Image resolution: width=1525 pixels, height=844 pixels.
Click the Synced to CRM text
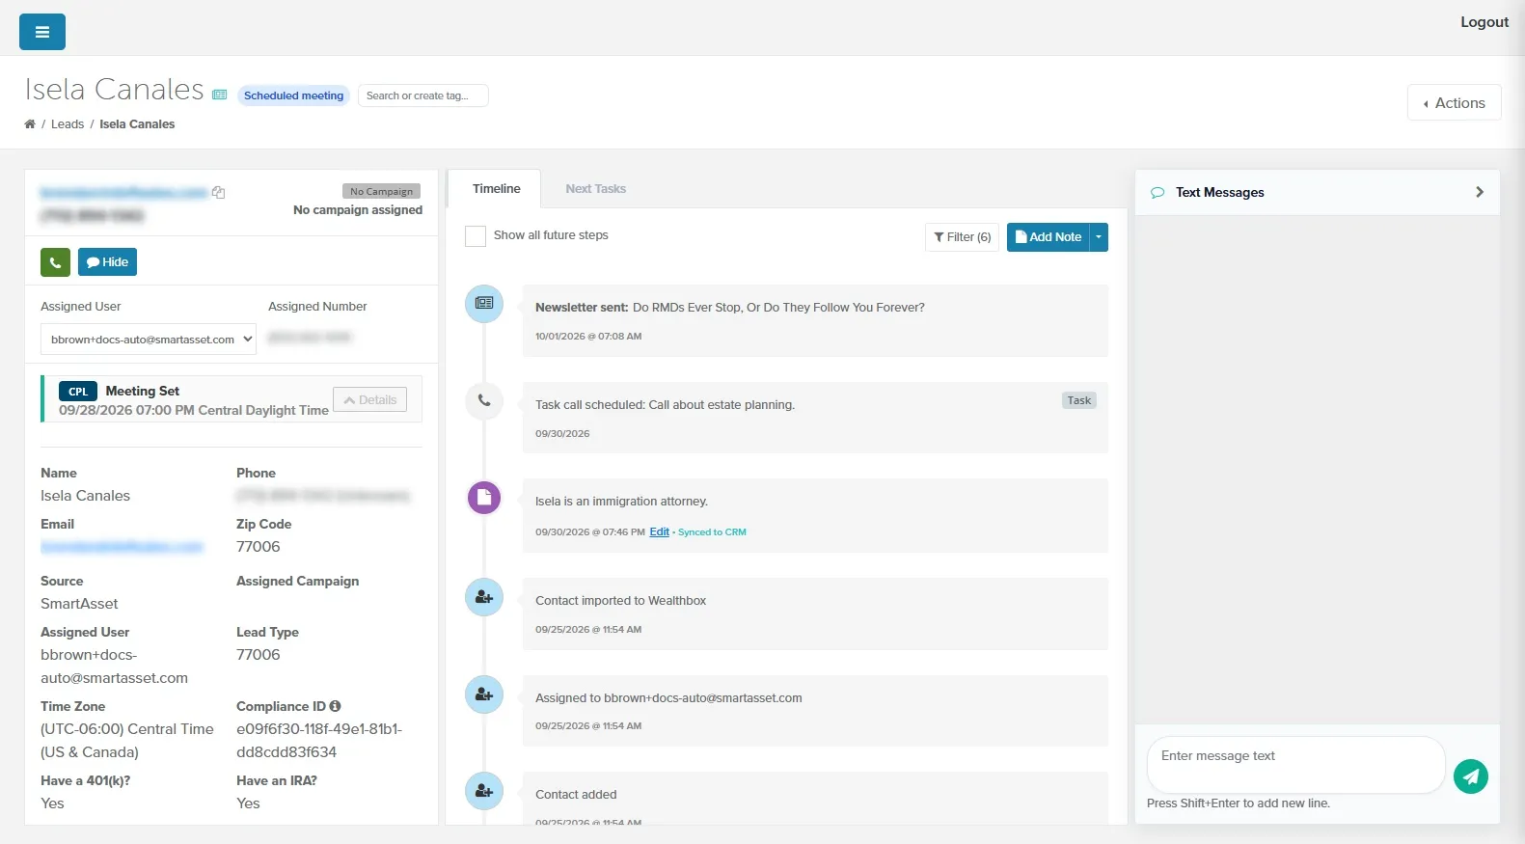point(712,532)
